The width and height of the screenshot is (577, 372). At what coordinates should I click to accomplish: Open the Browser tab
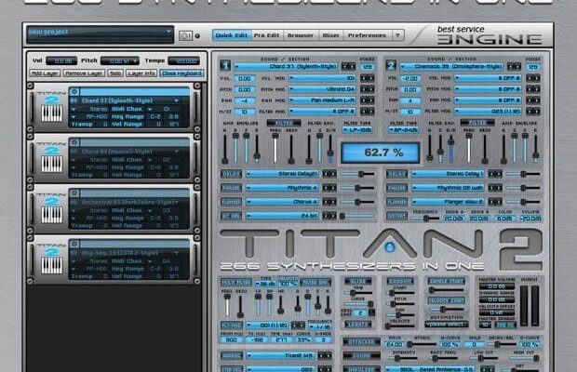point(299,35)
